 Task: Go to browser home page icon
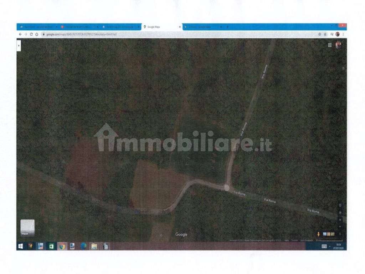coord(37,34)
